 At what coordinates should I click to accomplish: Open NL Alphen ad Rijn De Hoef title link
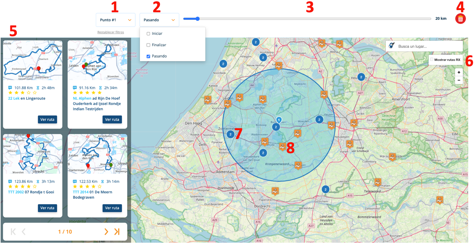coord(97,104)
